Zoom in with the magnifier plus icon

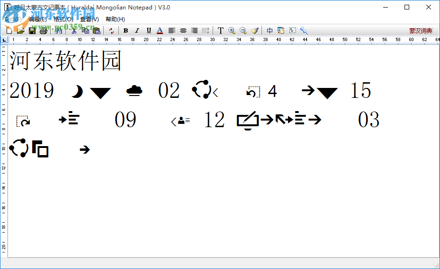tap(232, 31)
